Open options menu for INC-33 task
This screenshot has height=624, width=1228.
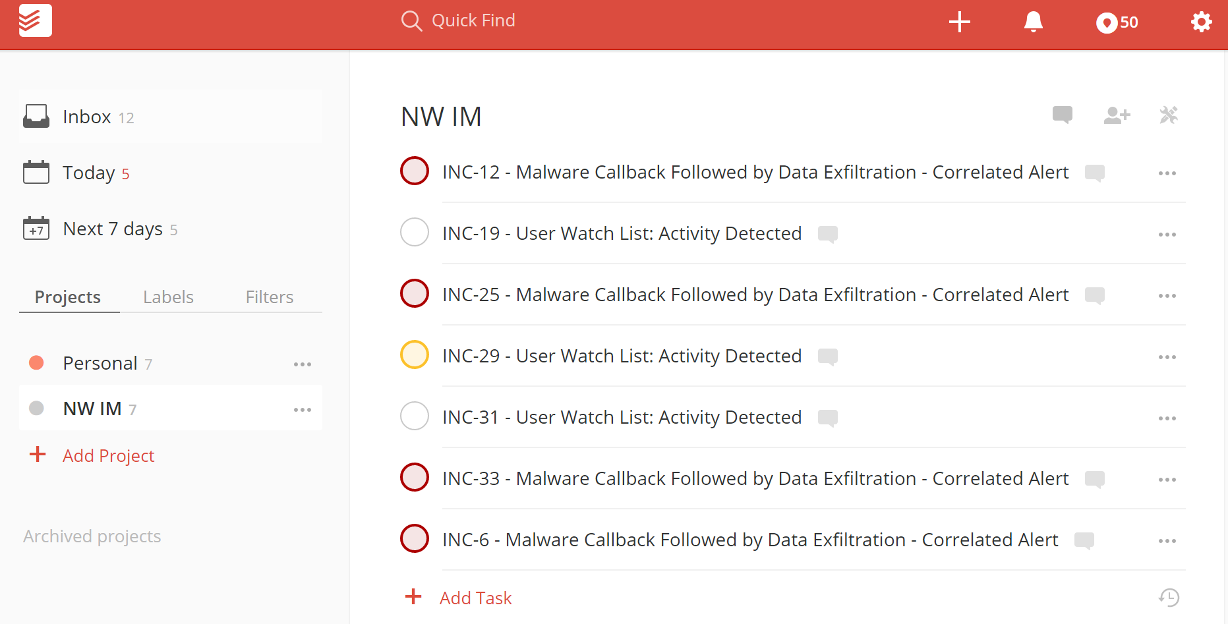pos(1167,480)
